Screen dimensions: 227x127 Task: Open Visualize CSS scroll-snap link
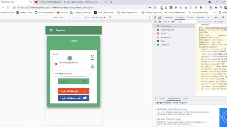click(x=169, y=119)
